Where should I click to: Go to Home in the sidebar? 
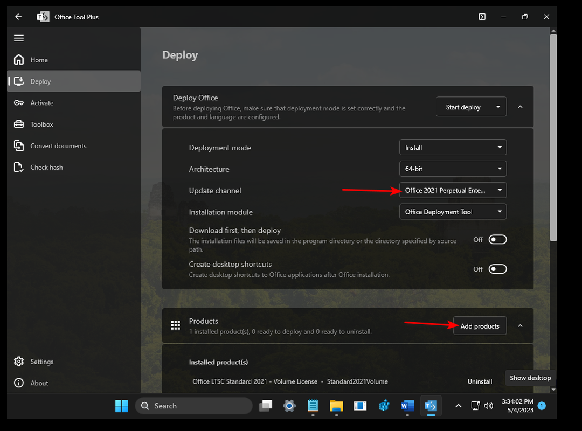(x=73, y=60)
